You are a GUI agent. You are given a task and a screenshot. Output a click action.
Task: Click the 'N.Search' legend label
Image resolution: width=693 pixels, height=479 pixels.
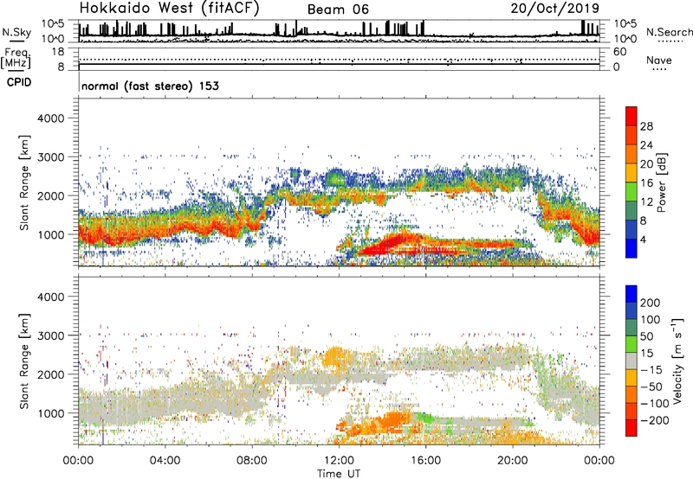[x=669, y=32]
